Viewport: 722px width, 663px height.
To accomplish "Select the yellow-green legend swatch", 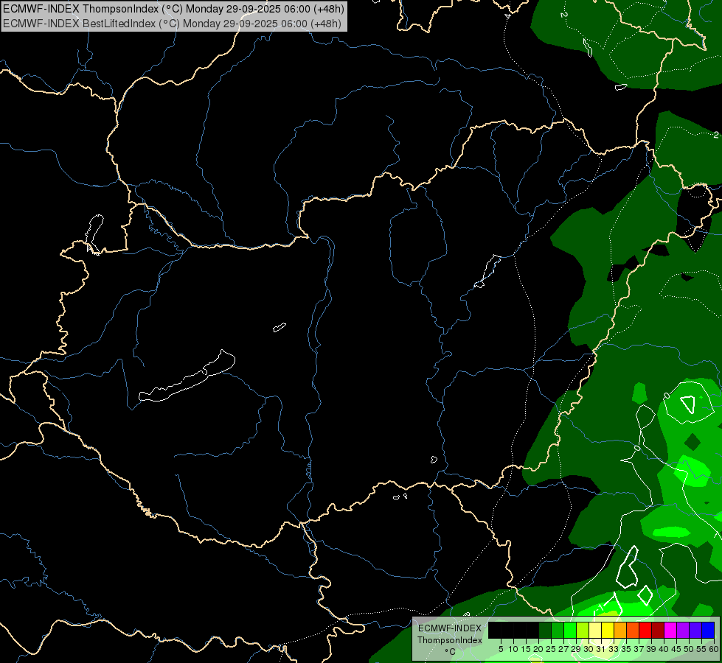I will 583,630.
